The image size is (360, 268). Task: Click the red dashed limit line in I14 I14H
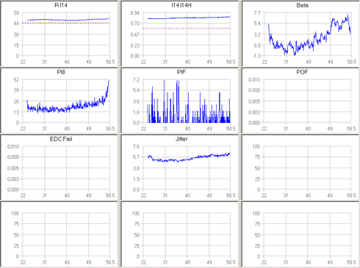pos(187,29)
